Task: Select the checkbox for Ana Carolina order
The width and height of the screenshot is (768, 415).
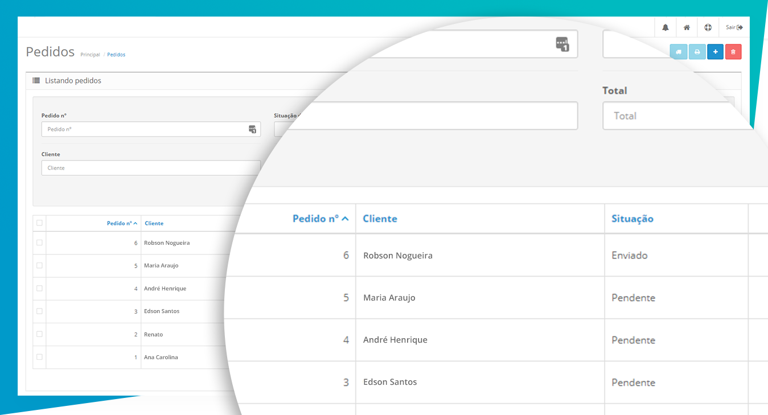Action: (x=39, y=357)
